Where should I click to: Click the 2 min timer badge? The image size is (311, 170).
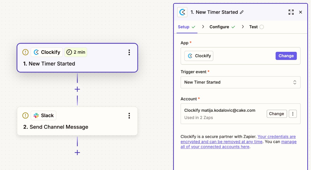click(x=76, y=52)
